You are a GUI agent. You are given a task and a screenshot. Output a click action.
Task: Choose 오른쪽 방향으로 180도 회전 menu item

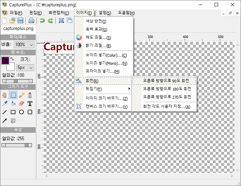(167, 89)
